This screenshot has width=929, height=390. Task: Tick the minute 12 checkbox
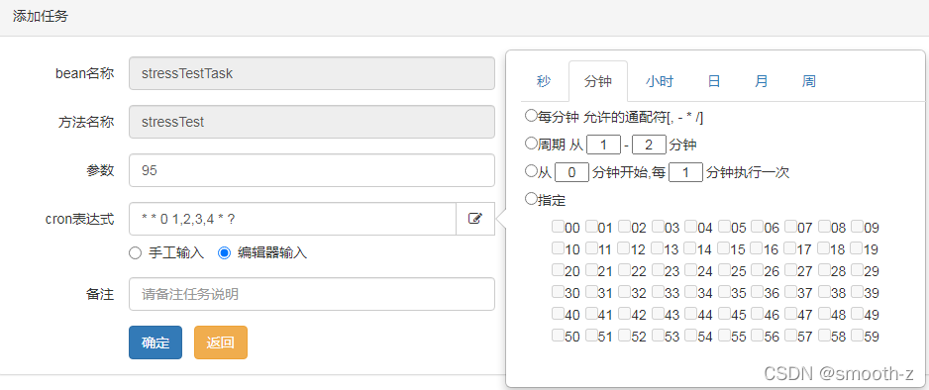(625, 248)
